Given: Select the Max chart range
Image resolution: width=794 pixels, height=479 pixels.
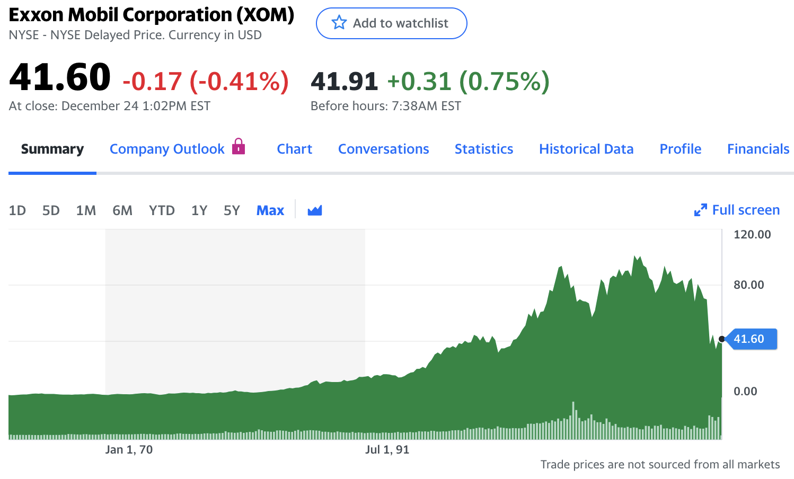Looking at the screenshot, I should (x=270, y=211).
